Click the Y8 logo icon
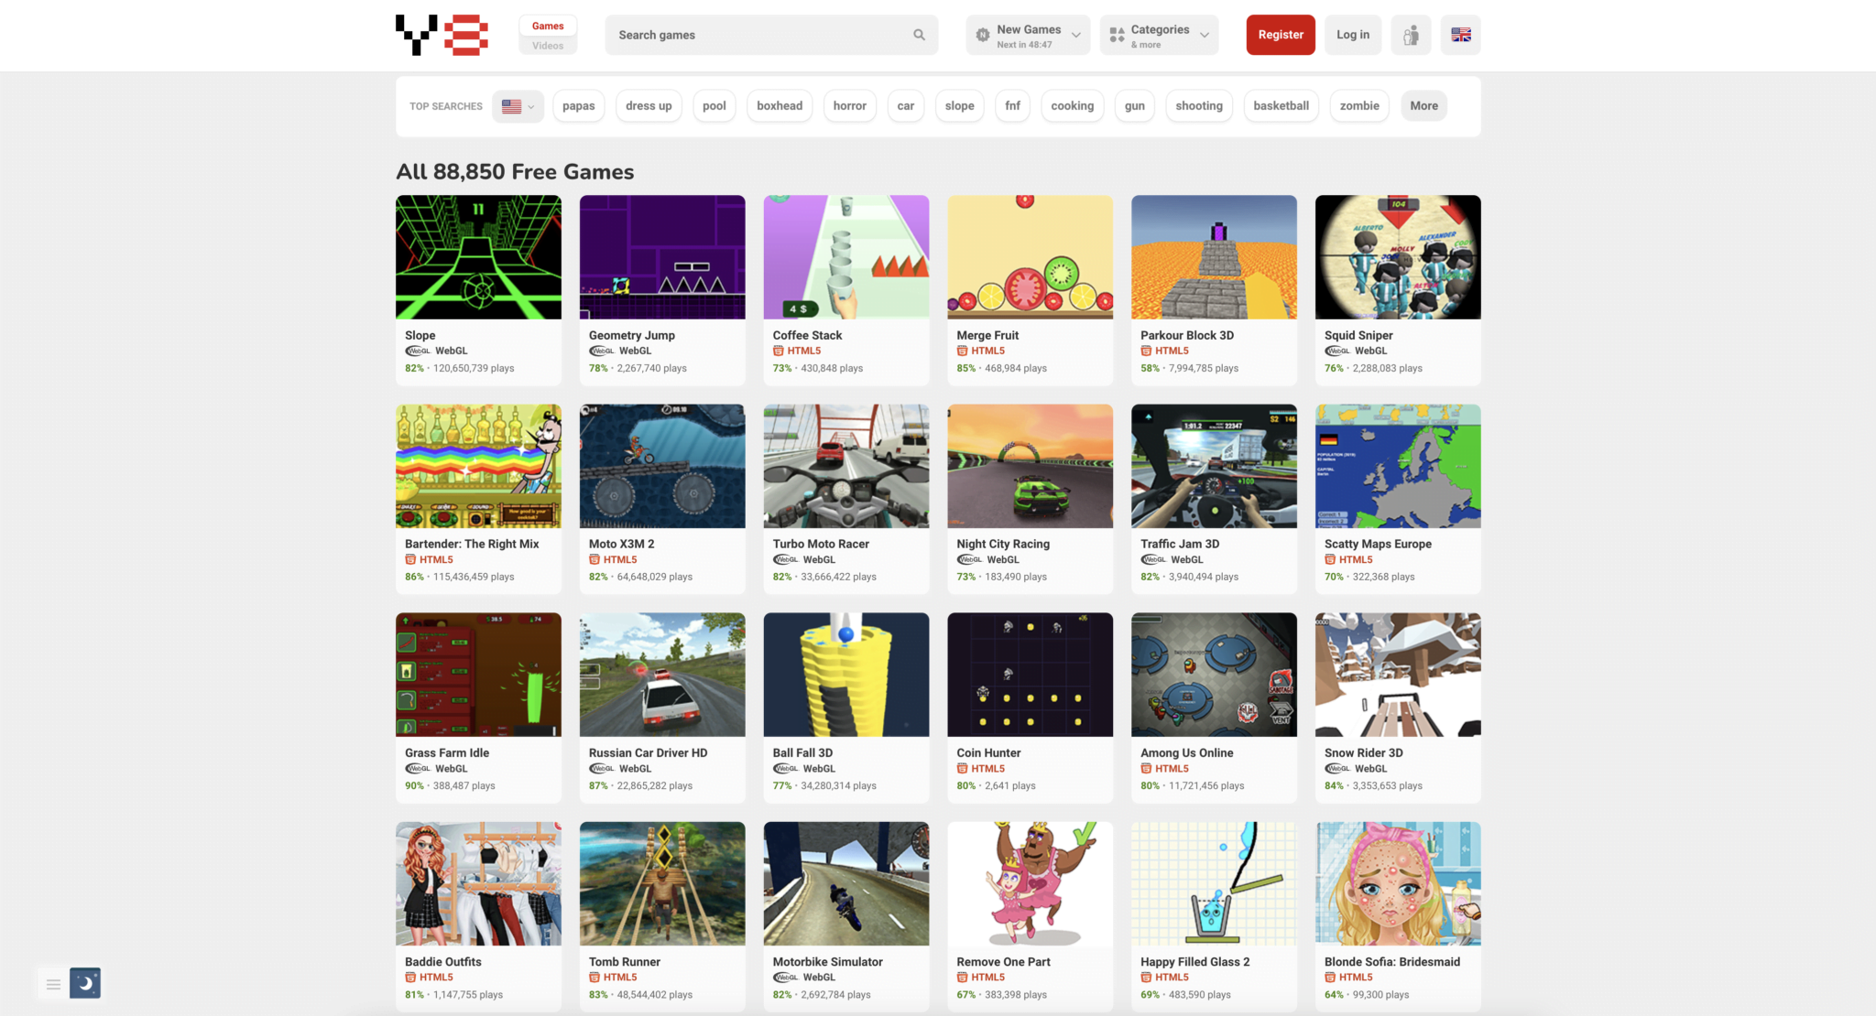Screen dimensions: 1876x1016 442,35
